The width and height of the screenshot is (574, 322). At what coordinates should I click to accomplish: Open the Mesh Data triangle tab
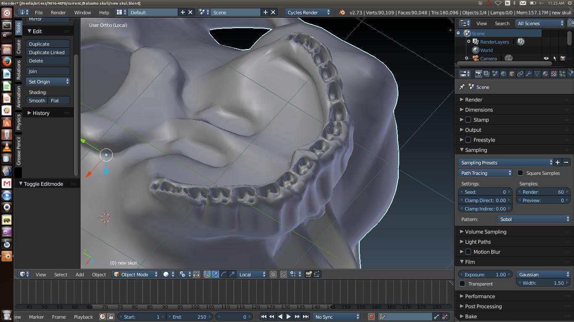(537, 74)
